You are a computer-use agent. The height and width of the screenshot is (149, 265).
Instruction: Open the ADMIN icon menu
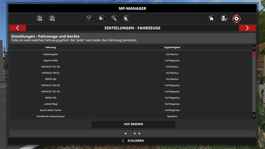click(x=224, y=19)
